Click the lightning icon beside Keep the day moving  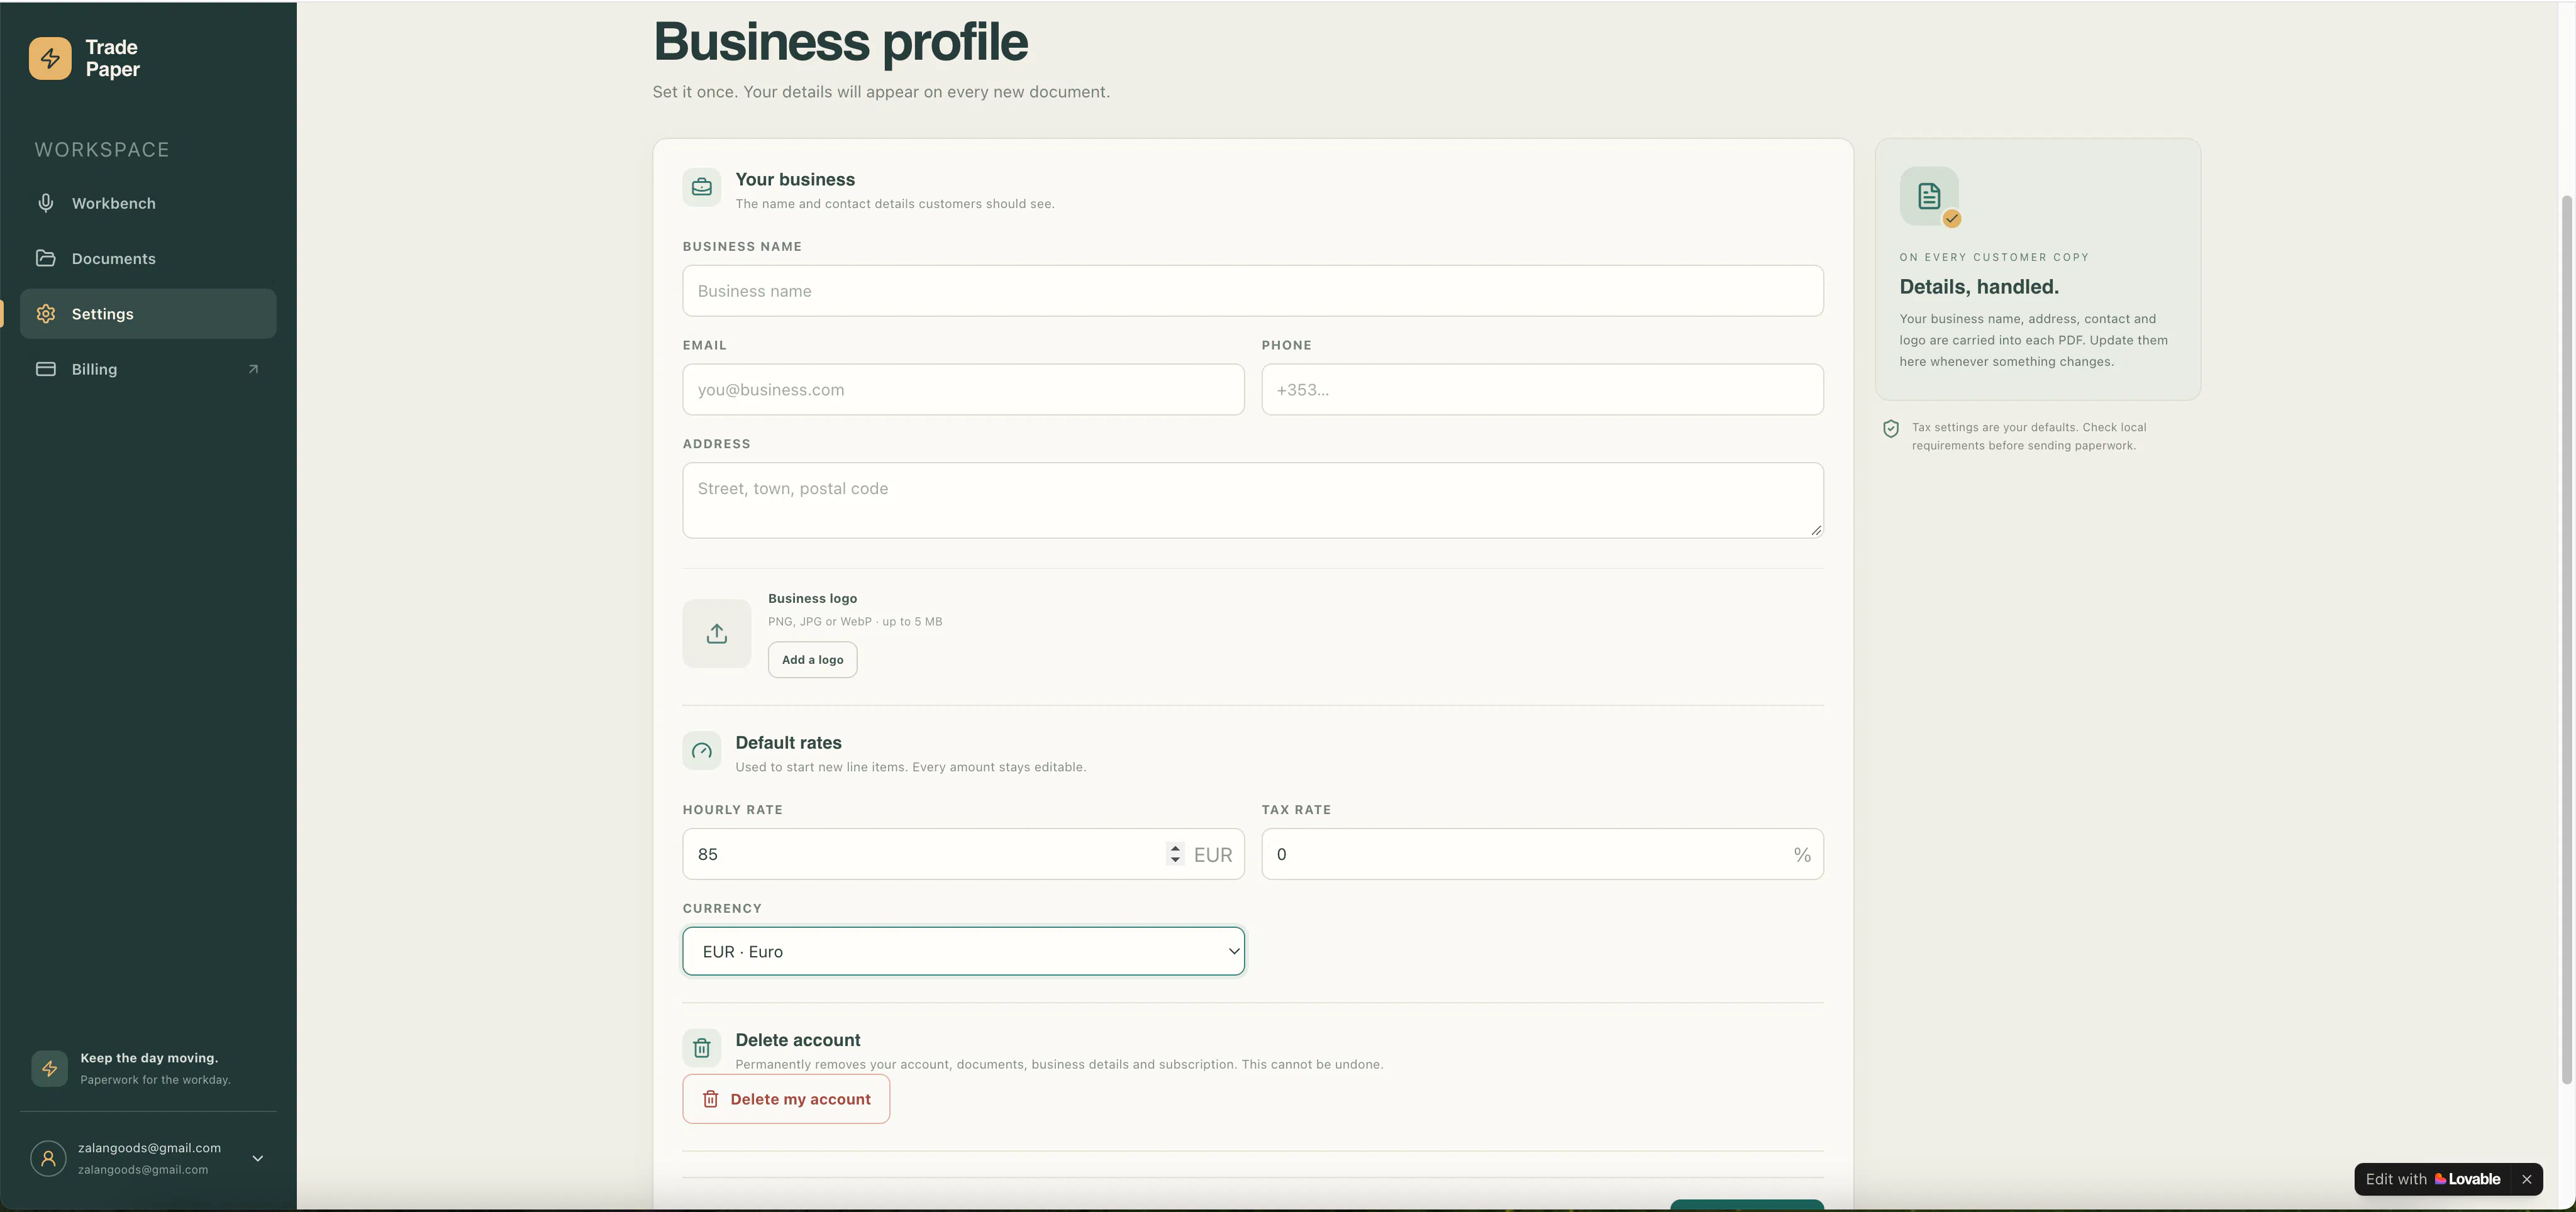(x=50, y=1068)
